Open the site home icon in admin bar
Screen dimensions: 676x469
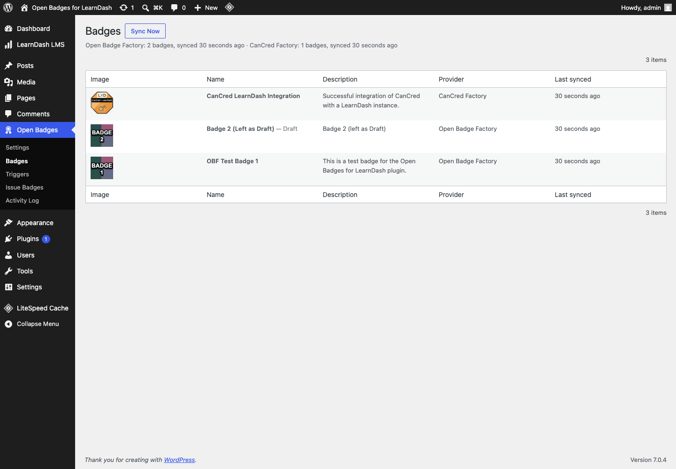(24, 8)
